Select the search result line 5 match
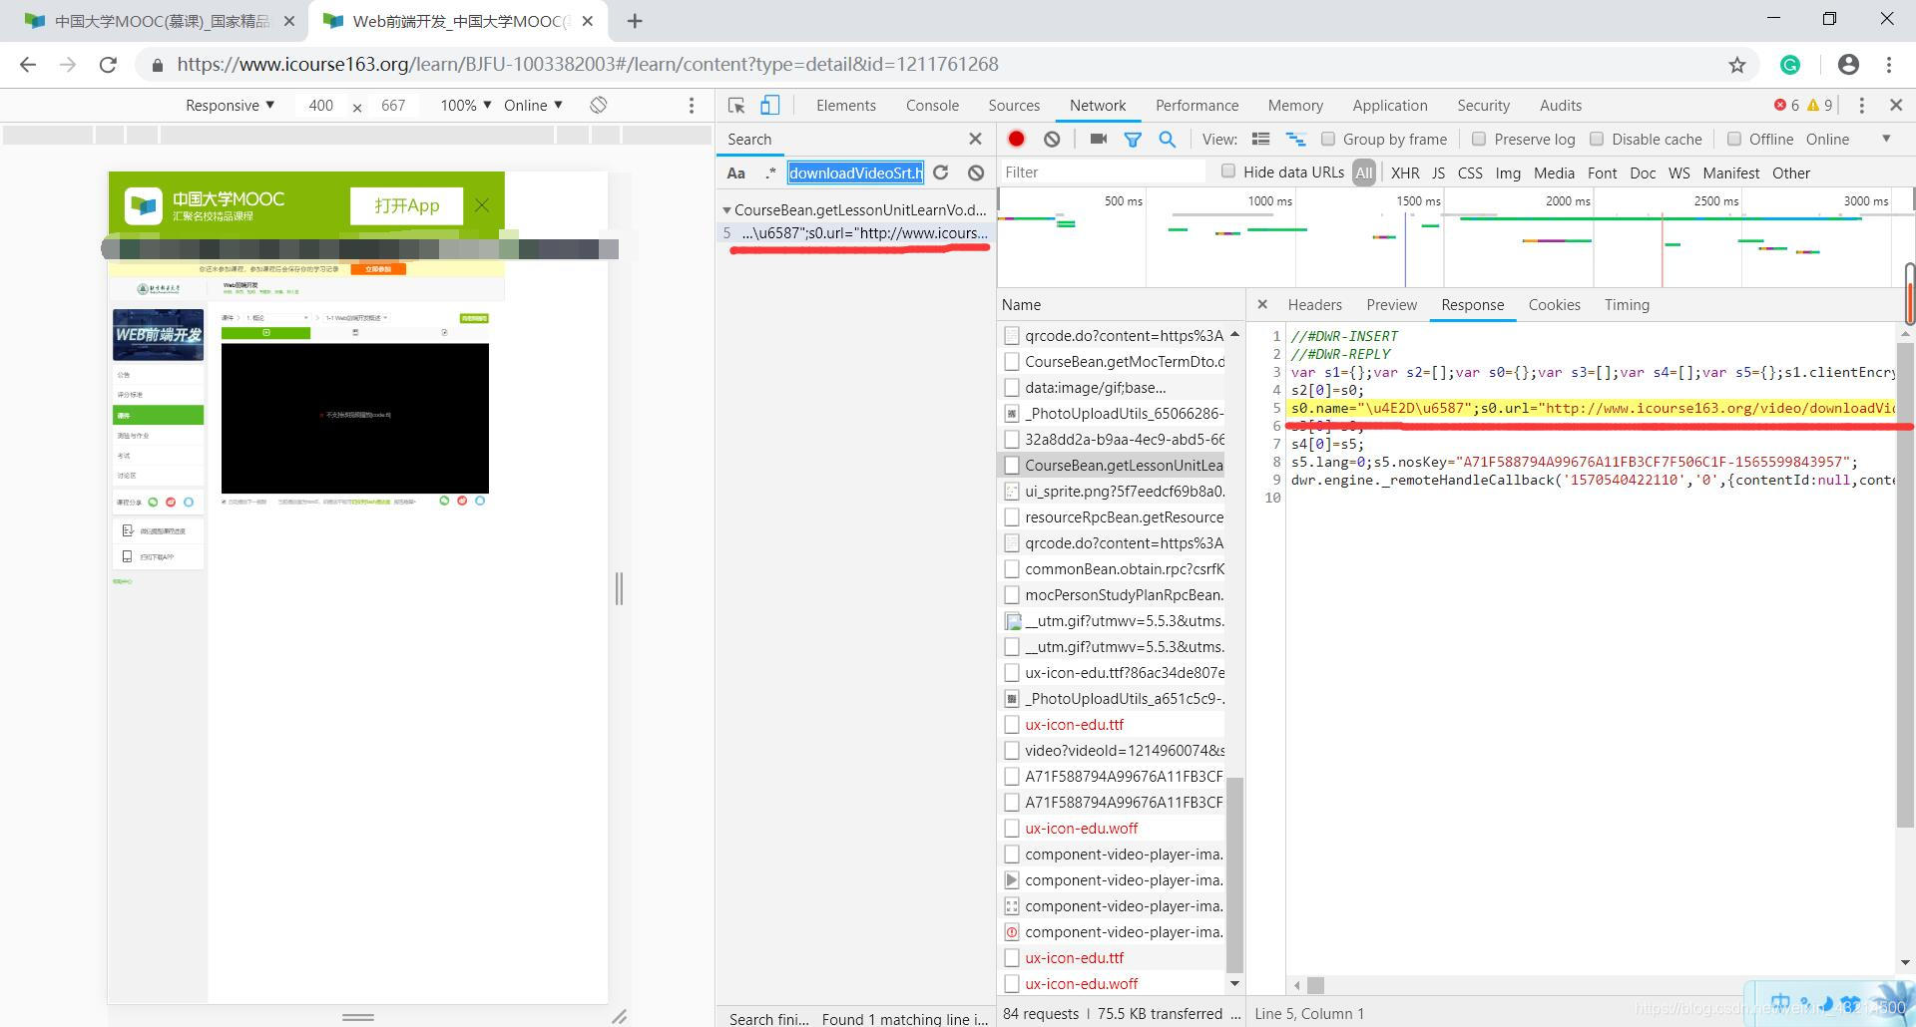This screenshot has width=1916, height=1027. (855, 233)
